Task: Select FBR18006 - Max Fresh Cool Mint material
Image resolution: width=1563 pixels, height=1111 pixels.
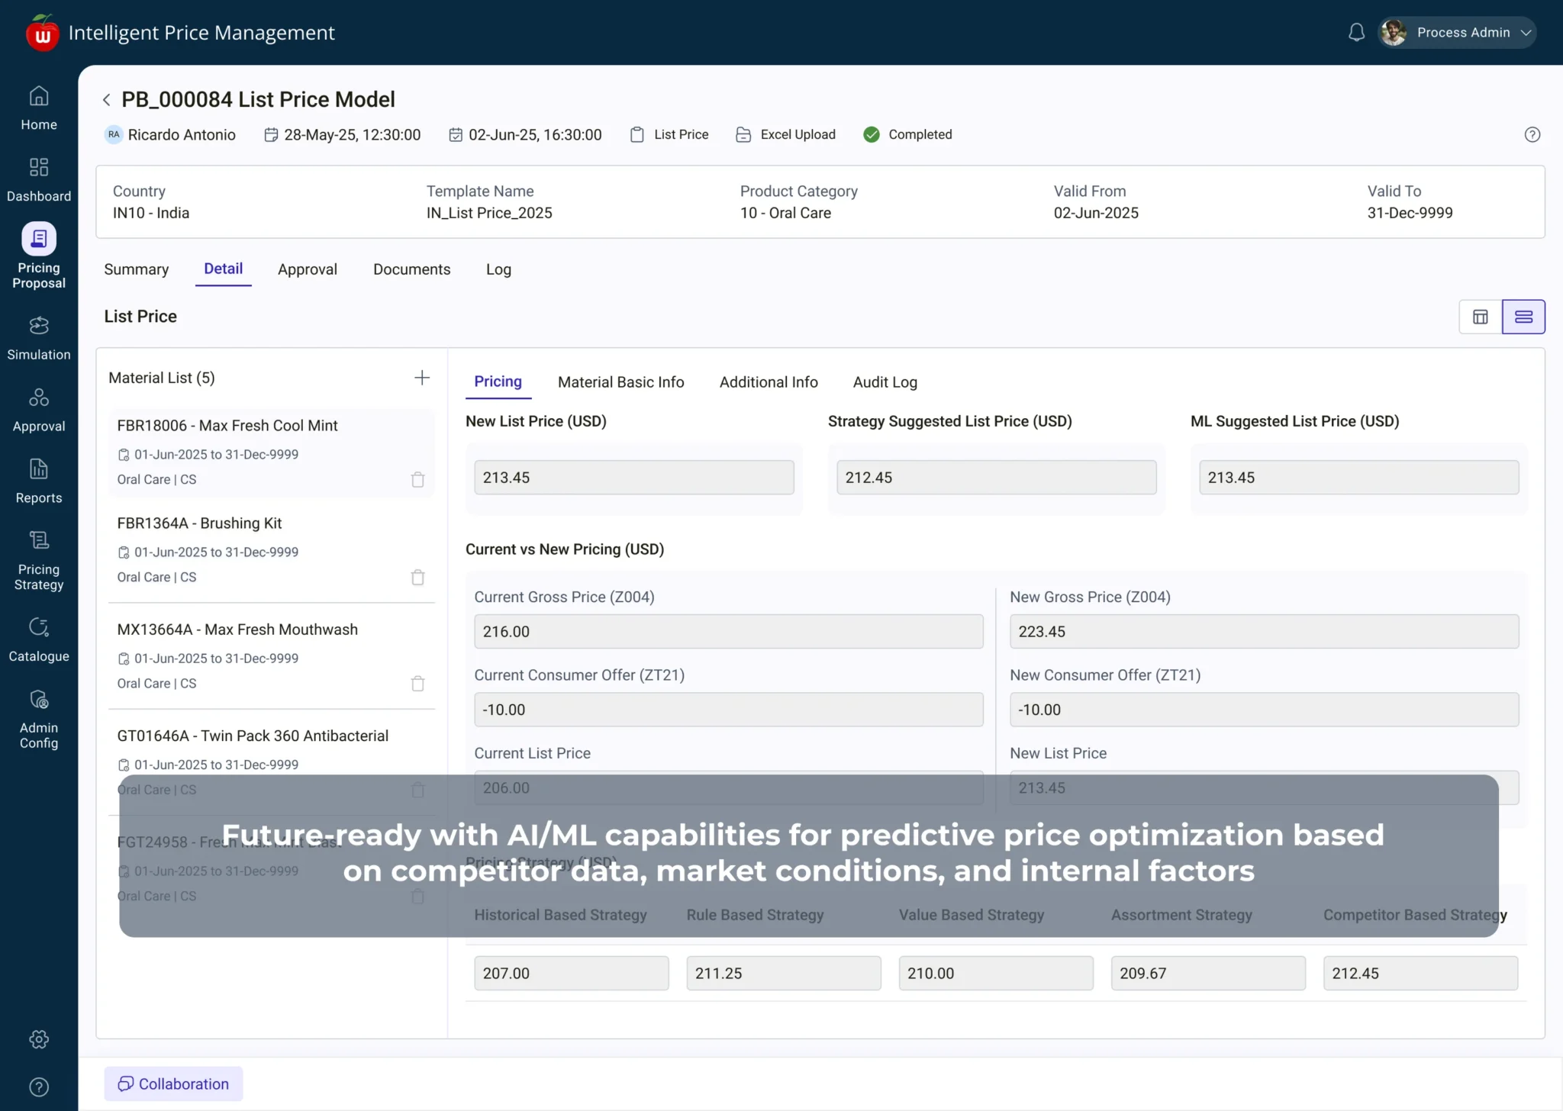Action: [x=272, y=452]
